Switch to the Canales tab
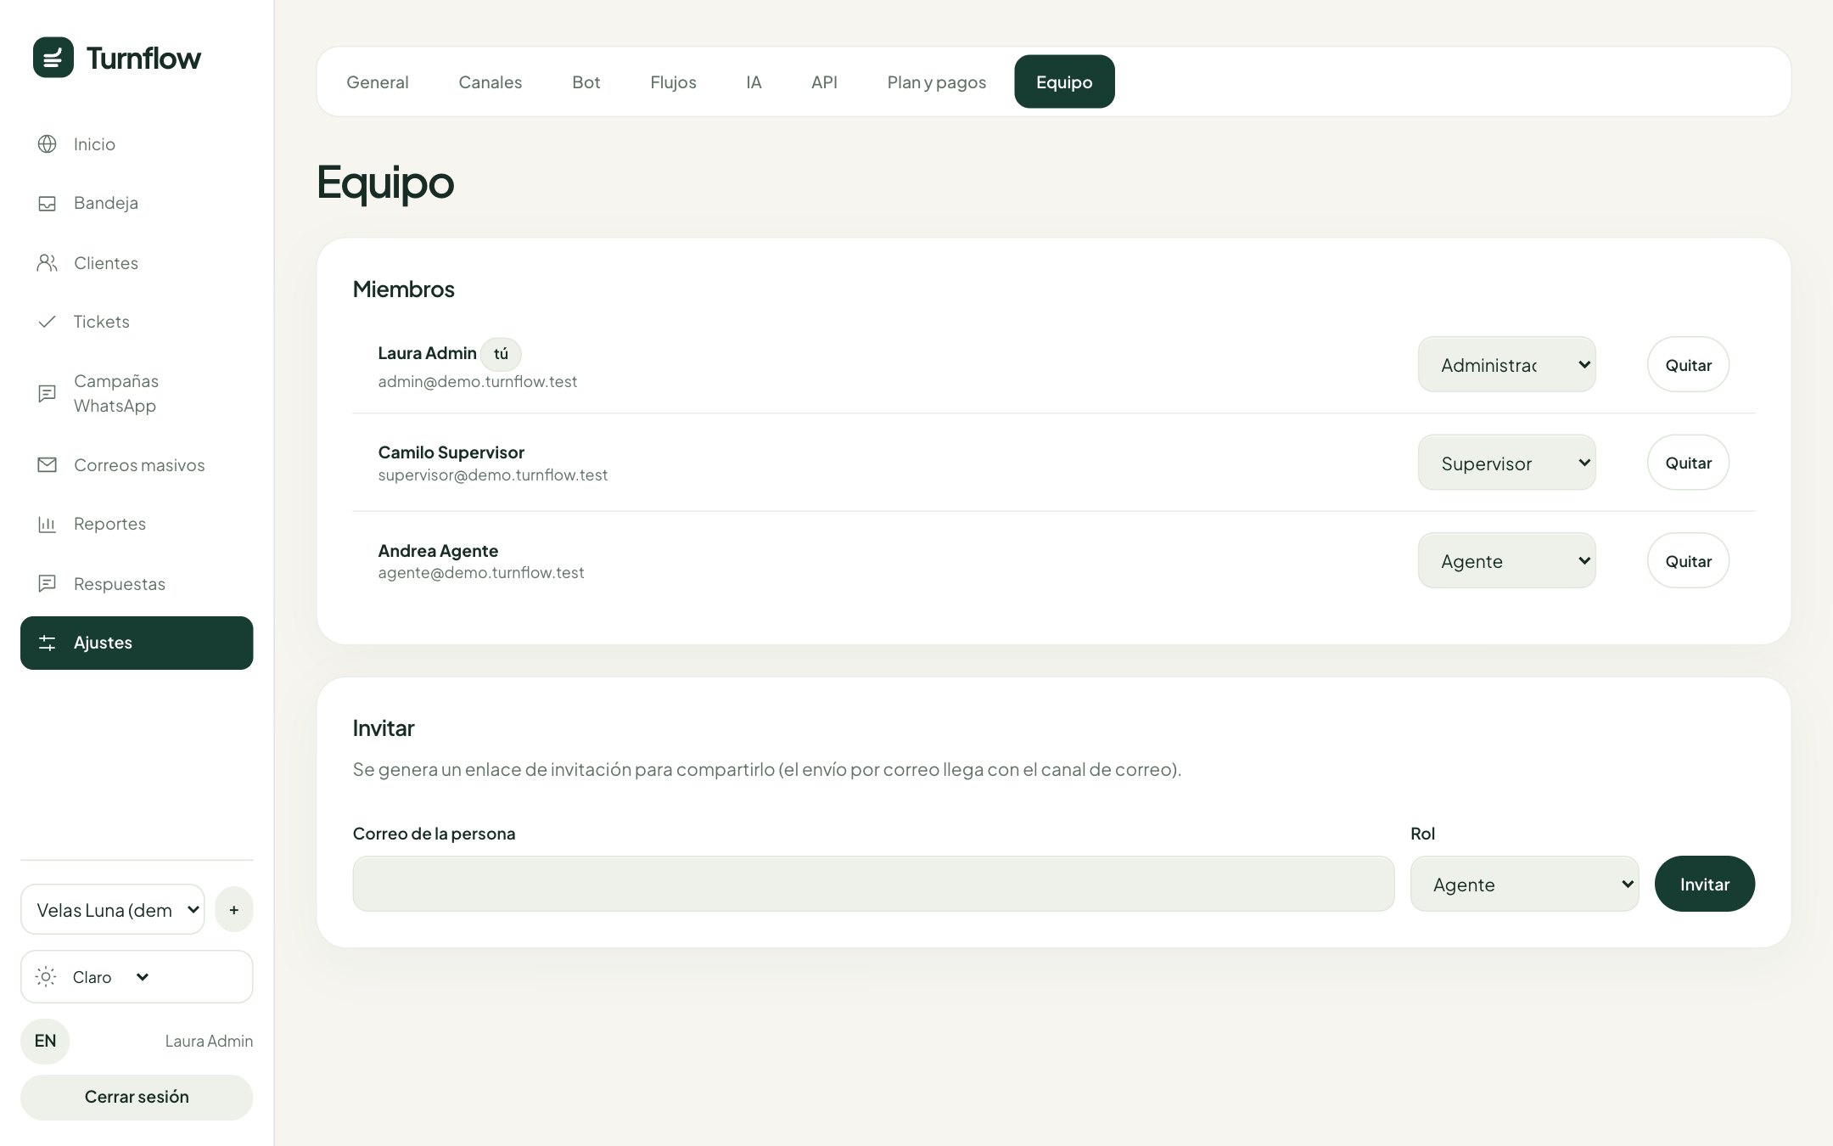This screenshot has height=1146, width=1833. coord(490,82)
